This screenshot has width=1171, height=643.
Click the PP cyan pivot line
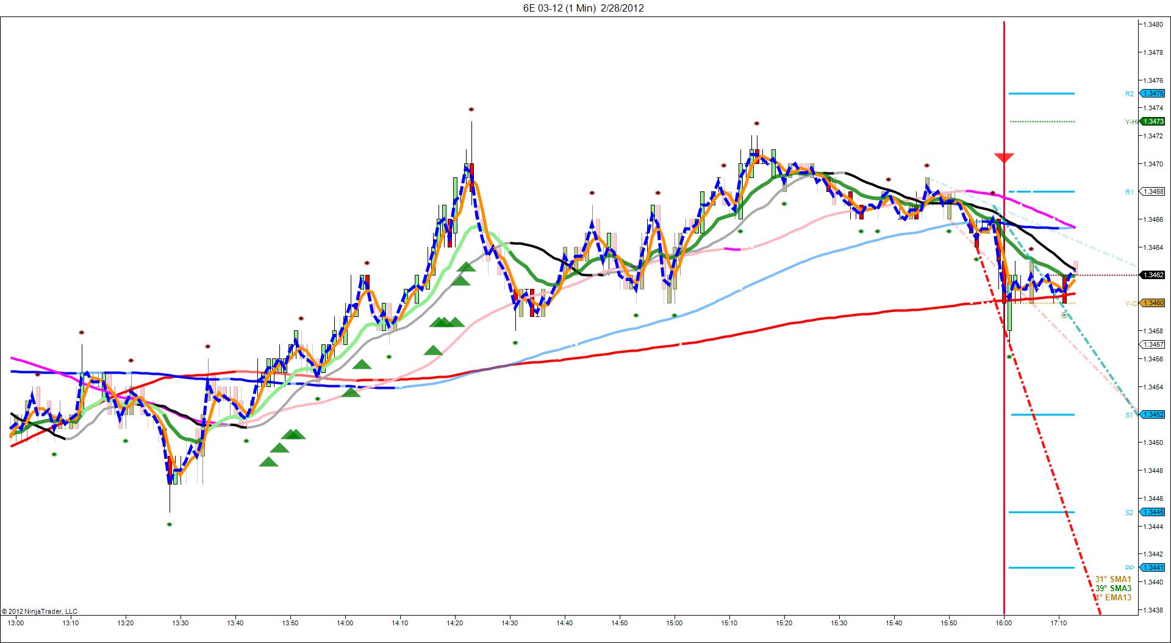1042,567
